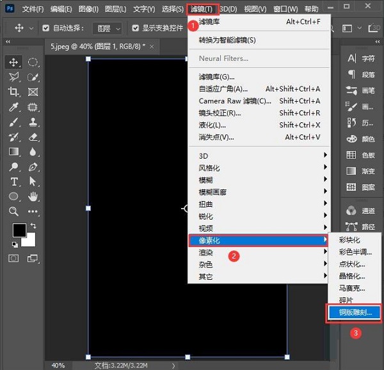The width and height of the screenshot is (384, 370).
Task: Swap foreground and background colors
Action: [33, 226]
